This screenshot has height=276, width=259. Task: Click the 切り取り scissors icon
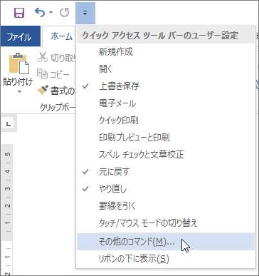43,57
